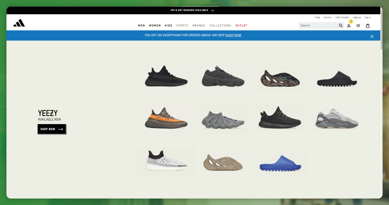This screenshot has width=389, height=205.
Task: Select the grey Yeezy 700 sneaker
Action: pos(337,118)
